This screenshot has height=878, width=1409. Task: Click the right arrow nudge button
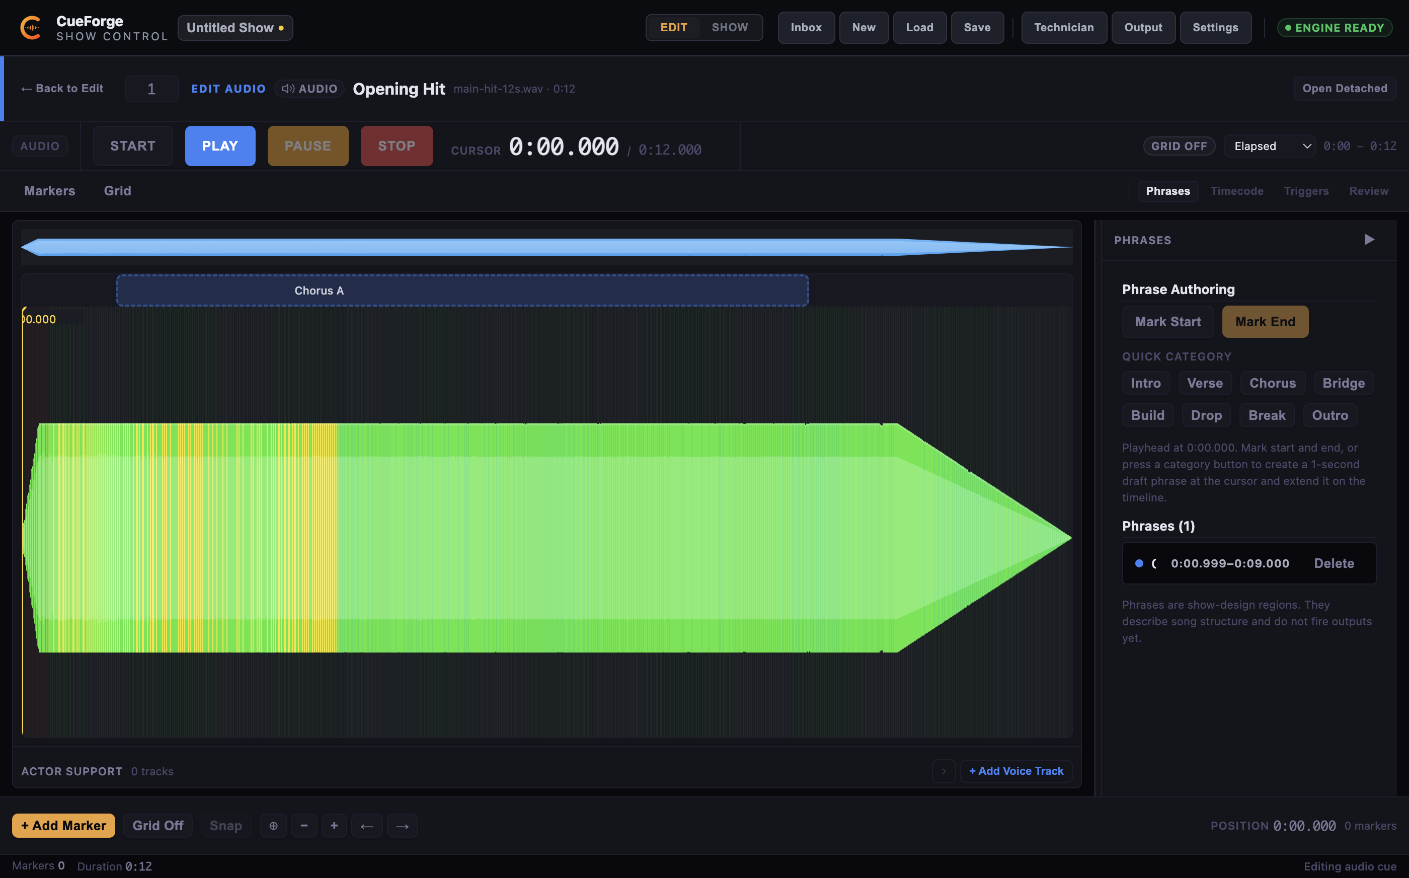click(x=402, y=826)
